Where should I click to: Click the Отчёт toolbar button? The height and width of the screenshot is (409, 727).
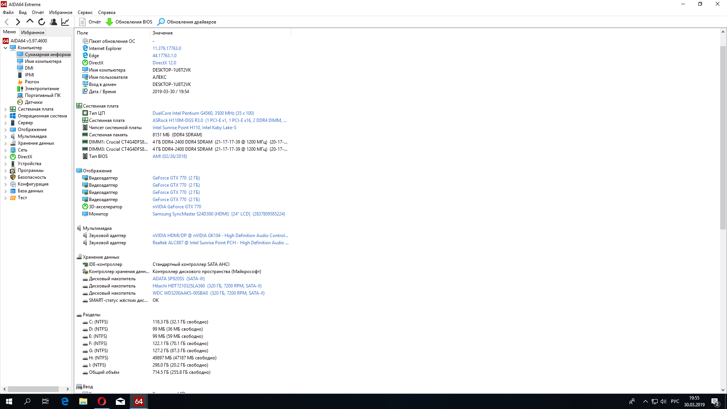coord(90,22)
